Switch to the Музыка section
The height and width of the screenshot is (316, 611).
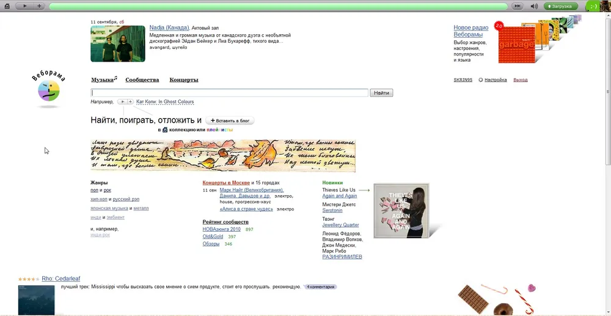pyautogui.click(x=103, y=80)
